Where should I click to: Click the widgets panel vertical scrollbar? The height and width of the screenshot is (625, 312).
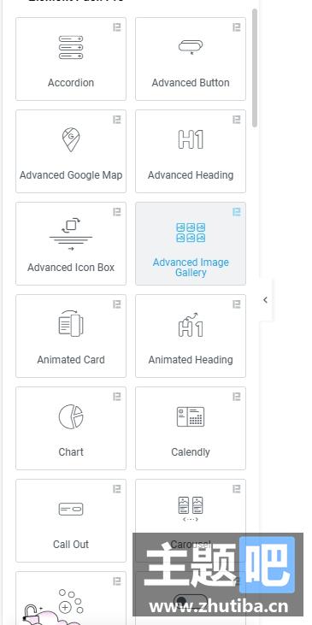click(255, 68)
